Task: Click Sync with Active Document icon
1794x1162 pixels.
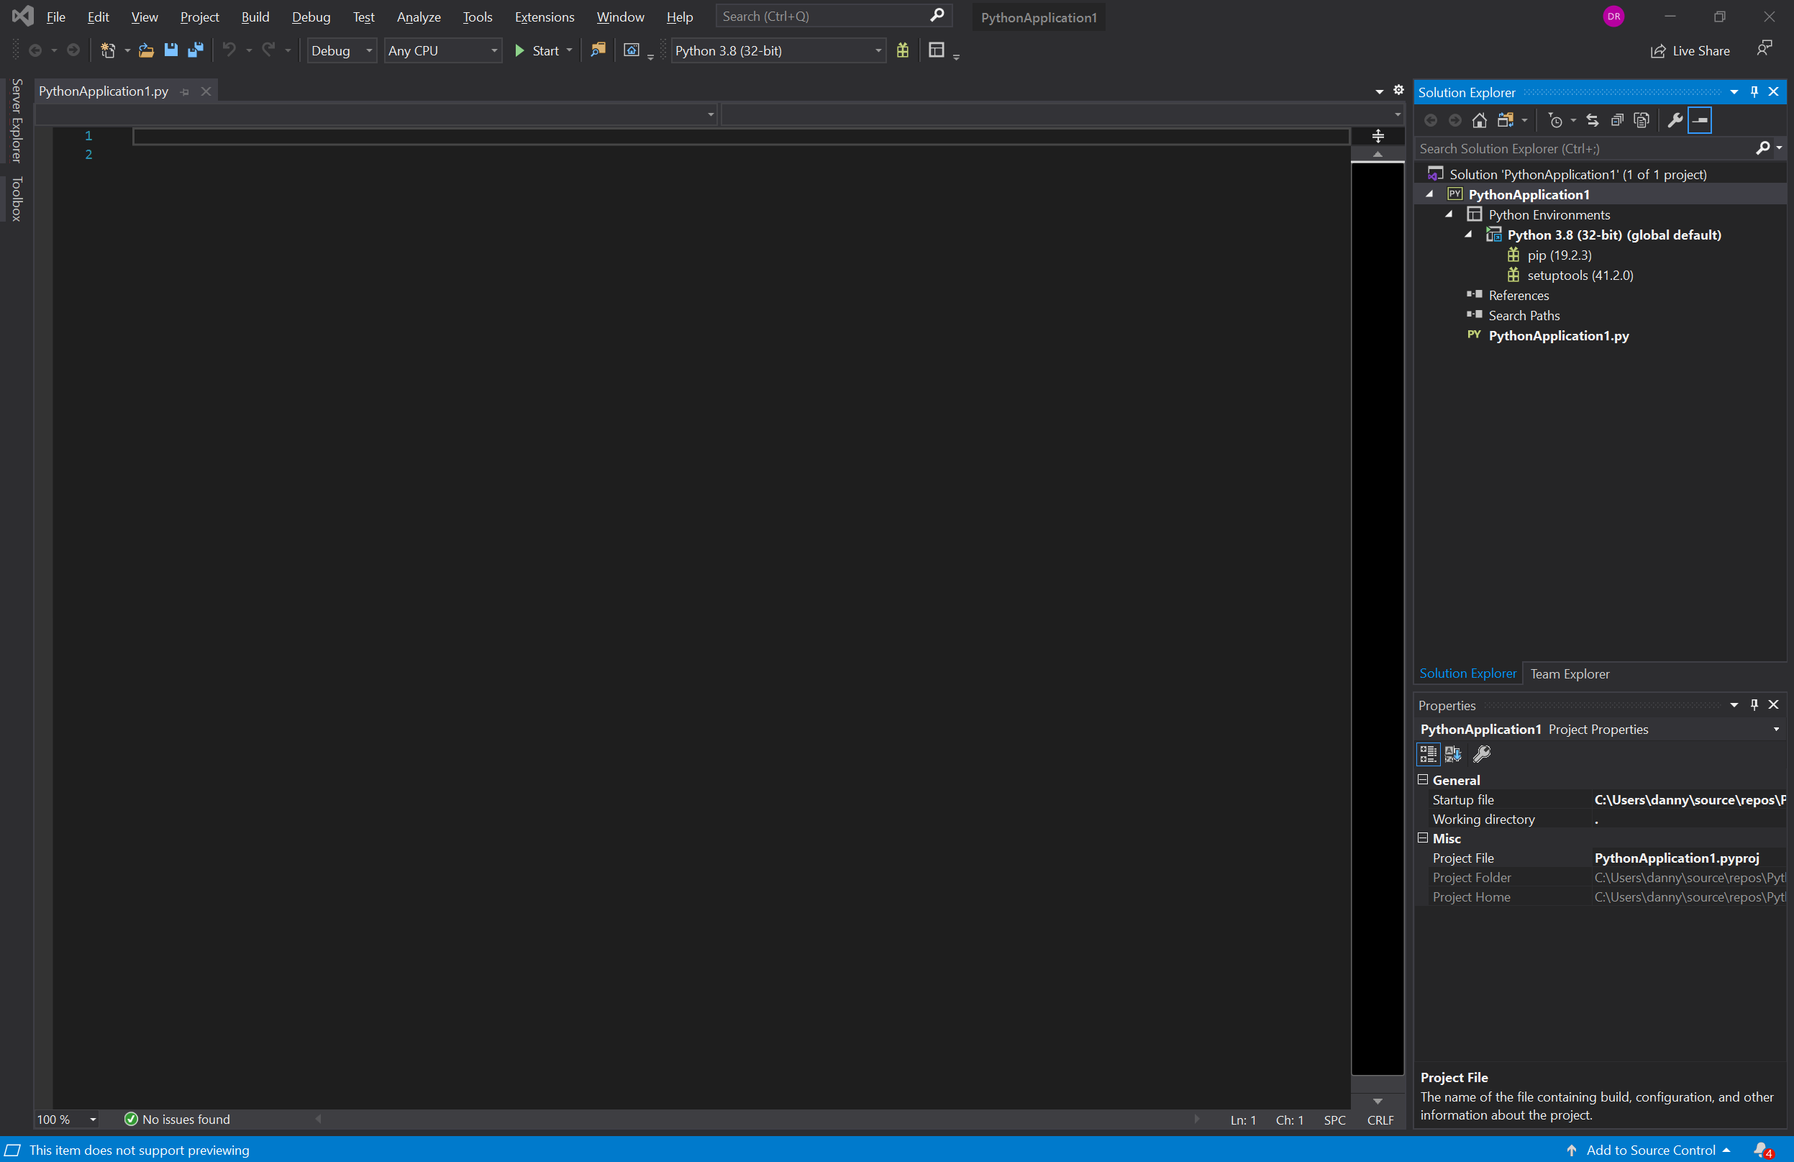Action: 1592,120
